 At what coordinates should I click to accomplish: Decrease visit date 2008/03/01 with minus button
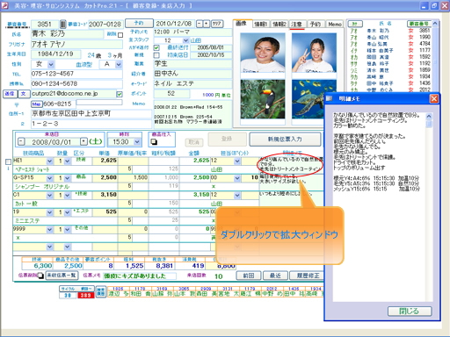(21, 142)
